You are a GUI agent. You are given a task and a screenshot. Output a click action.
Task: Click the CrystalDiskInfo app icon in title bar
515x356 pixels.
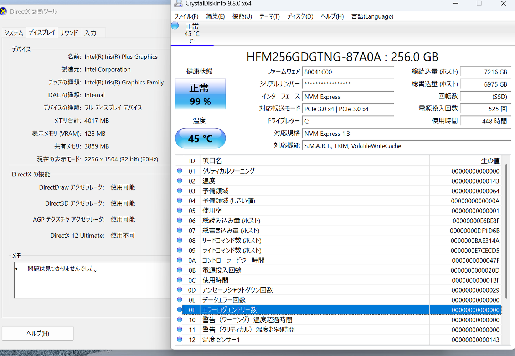click(x=178, y=4)
